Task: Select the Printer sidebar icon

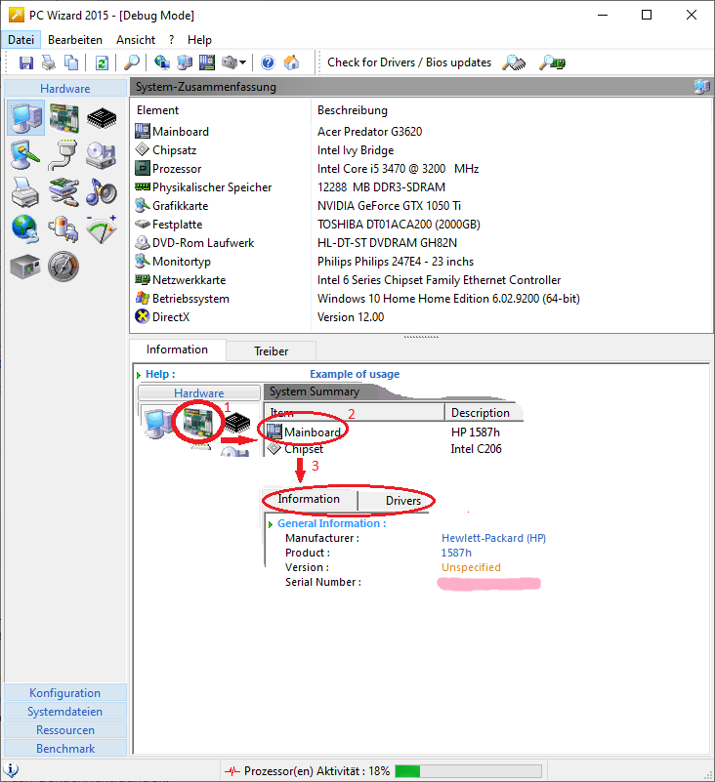Action: pyautogui.click(x=25, y=192)
